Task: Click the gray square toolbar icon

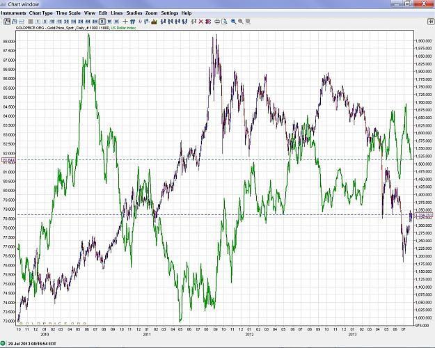Action: point(31,22)
